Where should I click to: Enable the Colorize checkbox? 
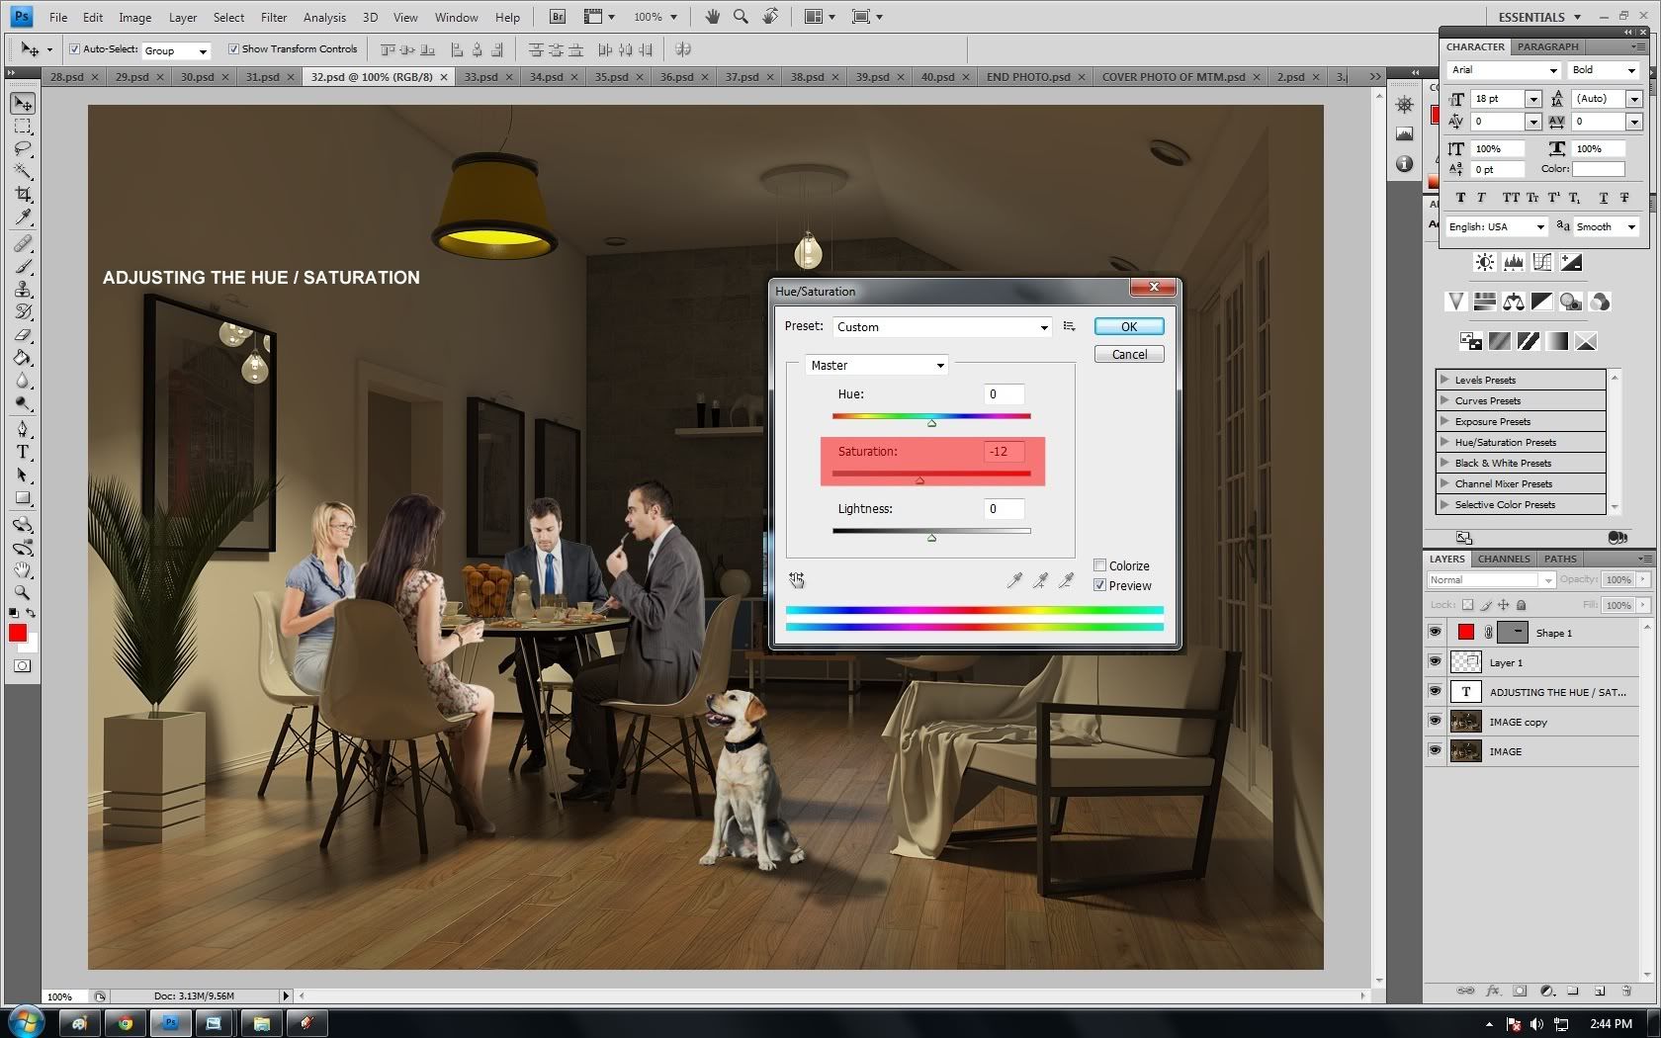(x=1099, y=565)
